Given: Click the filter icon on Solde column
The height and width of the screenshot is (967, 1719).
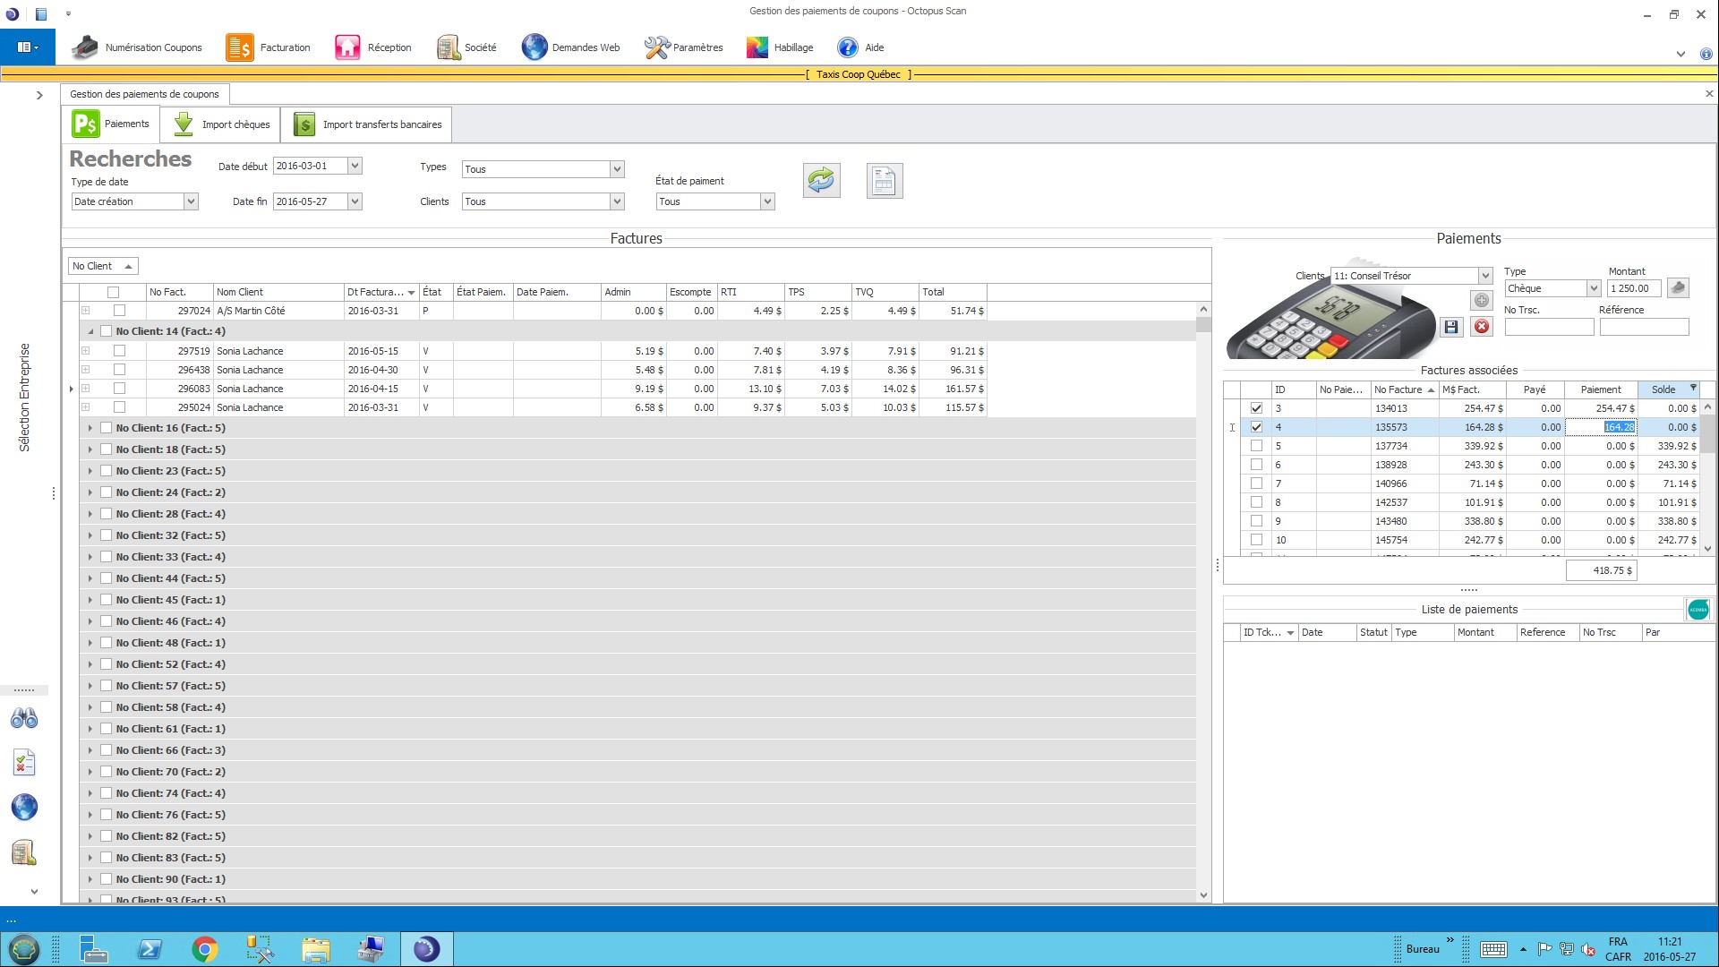Looking at the screenshot, I should click(1693, 389).
